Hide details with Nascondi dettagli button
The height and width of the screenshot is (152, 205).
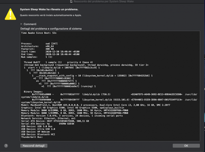pyautogui.click(x=34, y=146)
